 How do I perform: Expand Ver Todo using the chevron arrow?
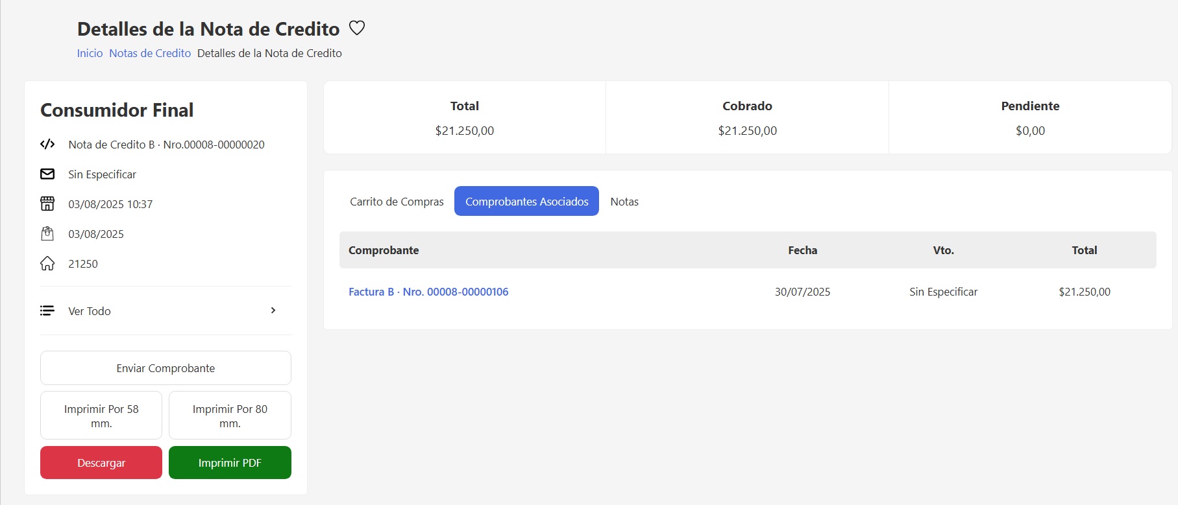pyautogui.click(x=273, y=311)
